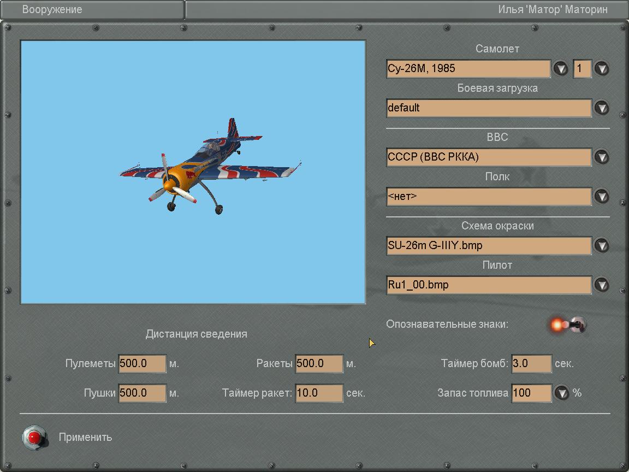Select the Таймер ракет input field
This screenshot has width=629, height=472.
(319, 393)
